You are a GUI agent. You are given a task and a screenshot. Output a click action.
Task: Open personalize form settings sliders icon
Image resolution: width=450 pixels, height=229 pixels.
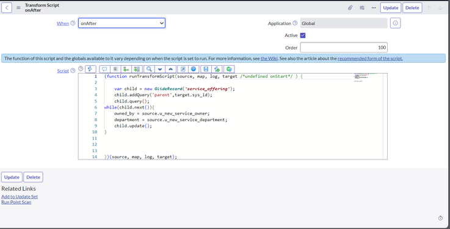click(x=362, y=8)
